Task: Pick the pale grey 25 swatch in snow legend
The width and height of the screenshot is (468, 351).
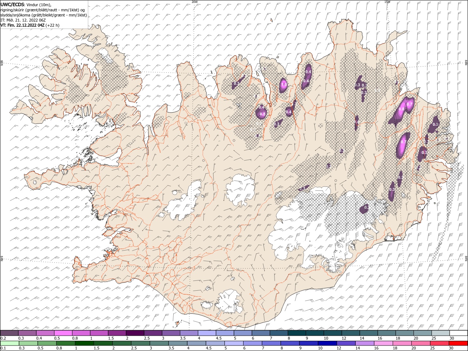Action: point(441,333)
